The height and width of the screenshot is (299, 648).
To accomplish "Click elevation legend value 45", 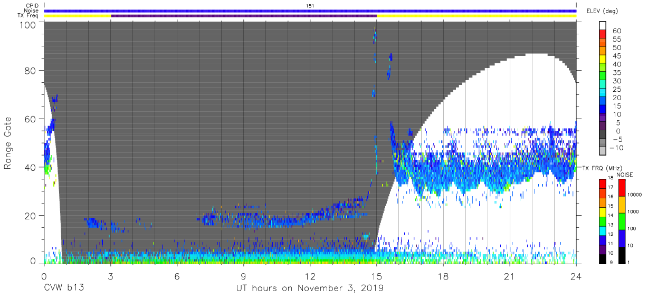I will (x=617, y=56).
